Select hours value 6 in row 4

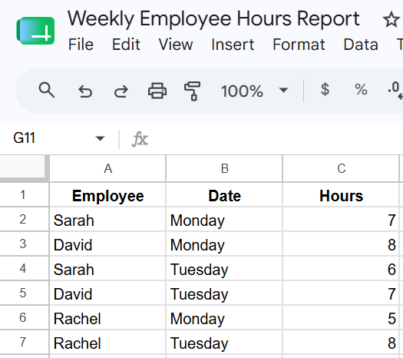pyautogui.click(x=341, y=269)
